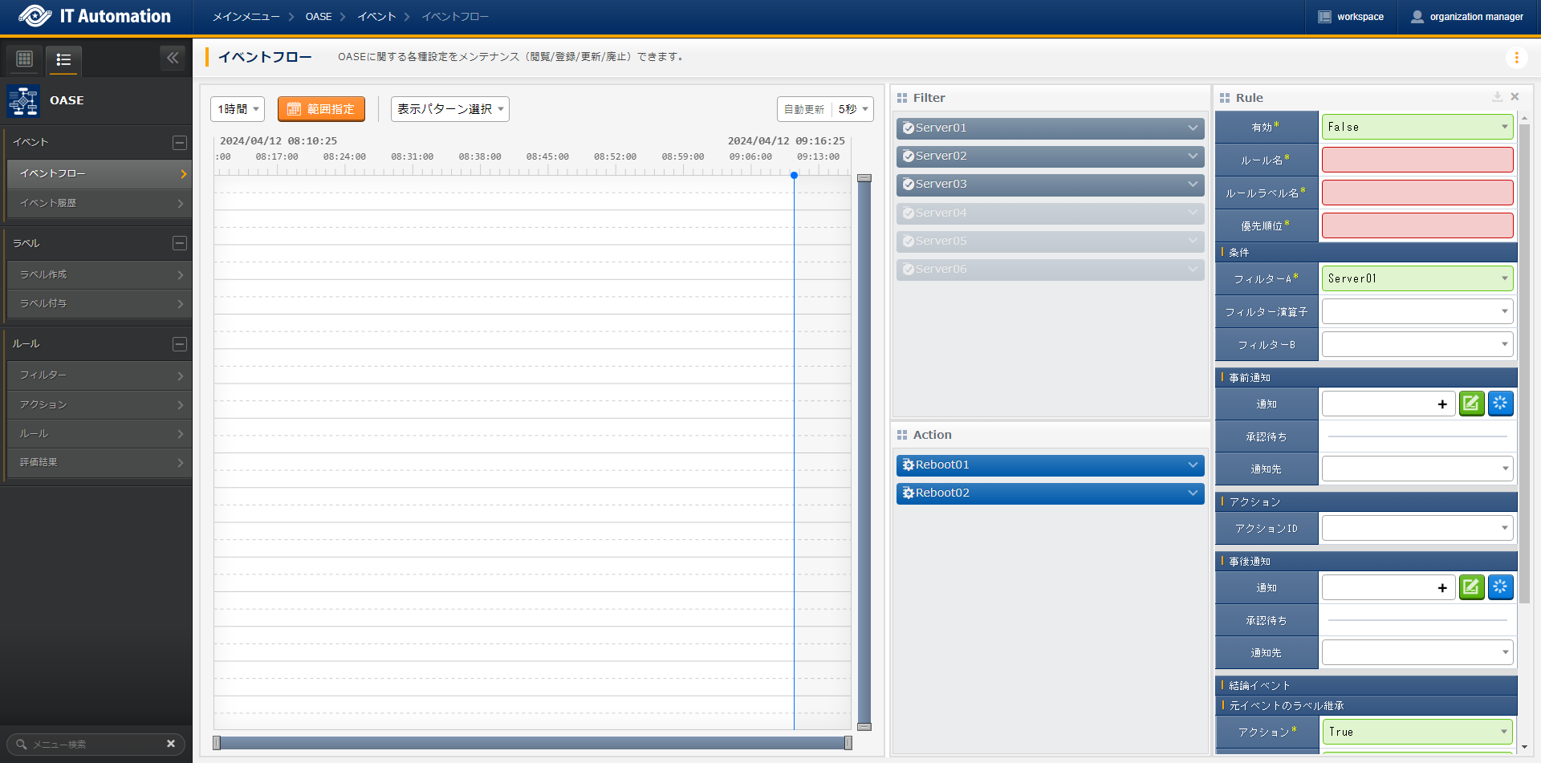The width and height of the screenshot is (1541, 763).
Task: Collapse the sidebar with double-chevron icon
Action: [x=173, y=58]
